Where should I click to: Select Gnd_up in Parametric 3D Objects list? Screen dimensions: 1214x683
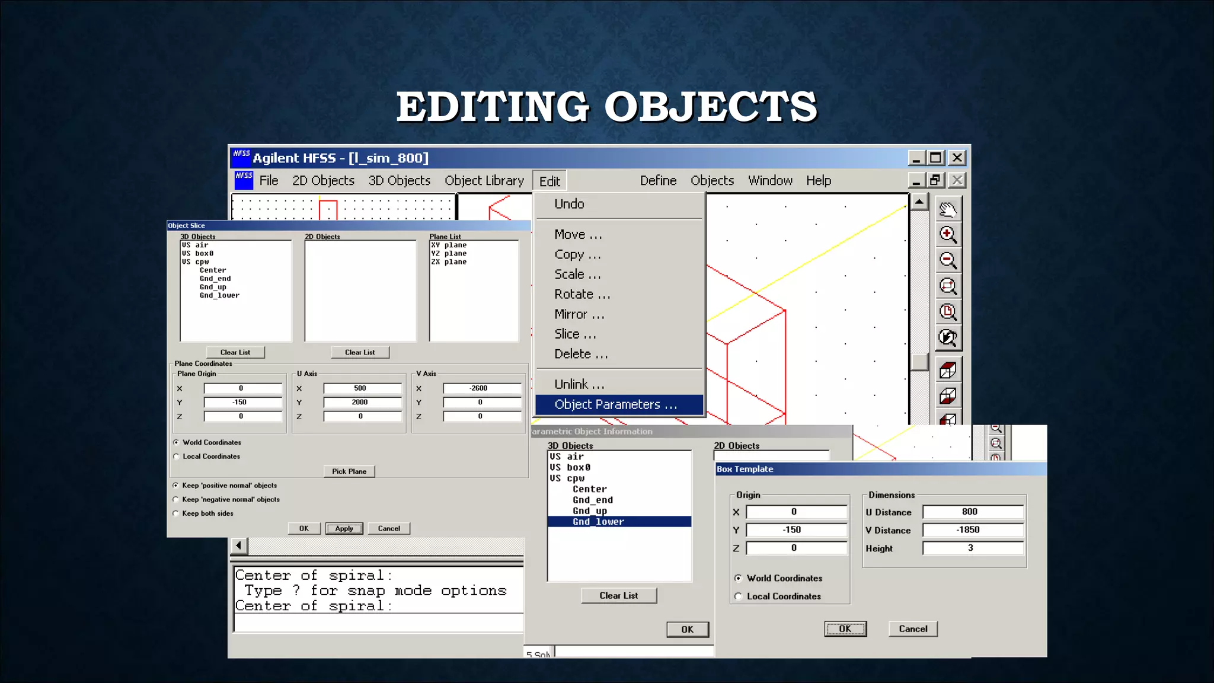pos(619,511)
